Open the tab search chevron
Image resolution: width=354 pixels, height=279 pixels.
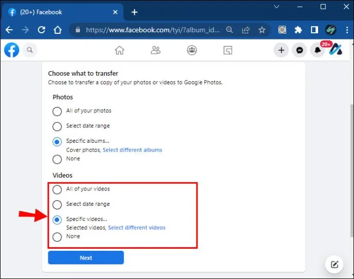[277, 7]
